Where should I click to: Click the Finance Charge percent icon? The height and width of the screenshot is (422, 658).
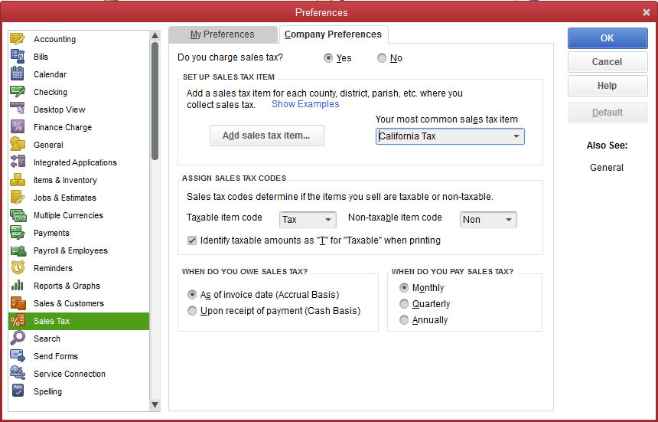(18, 127)
